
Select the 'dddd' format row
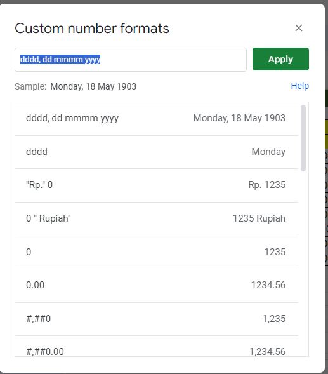click(x=157, y=152)
